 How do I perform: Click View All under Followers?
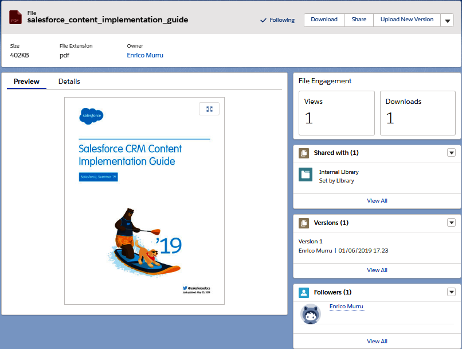click(x=377, y=342)
